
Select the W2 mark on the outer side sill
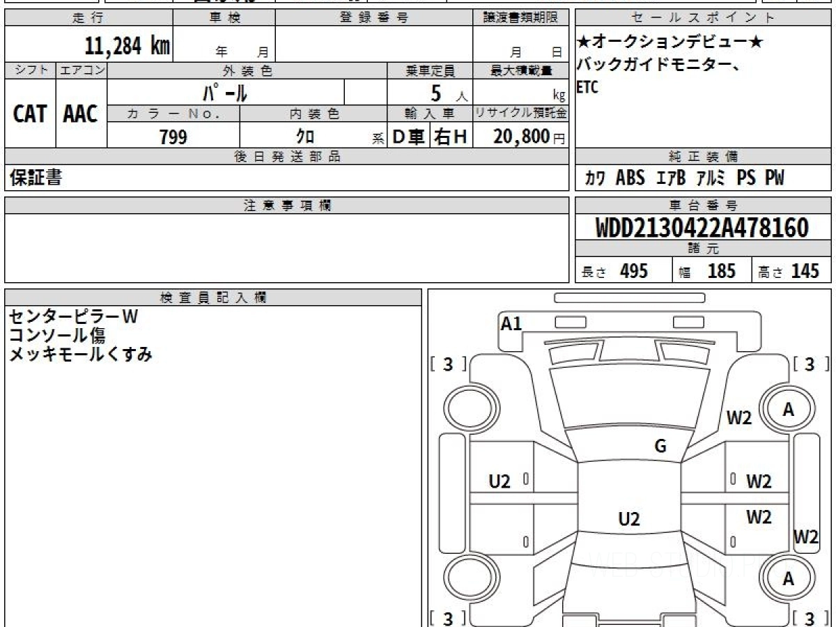[x=806, y=537]
